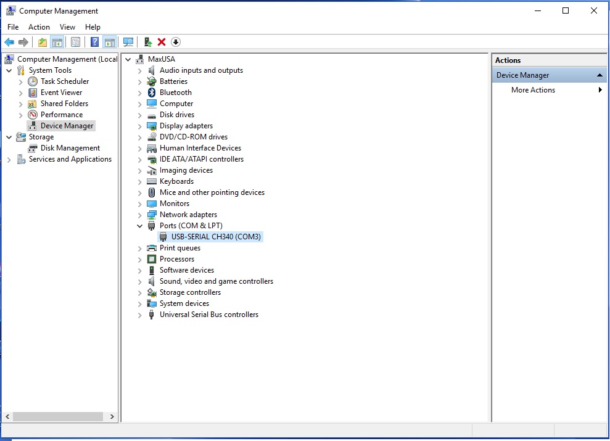610x441 pixels.
Task: Click the blue Back arrow in toolbar
Action: (9, 42)
